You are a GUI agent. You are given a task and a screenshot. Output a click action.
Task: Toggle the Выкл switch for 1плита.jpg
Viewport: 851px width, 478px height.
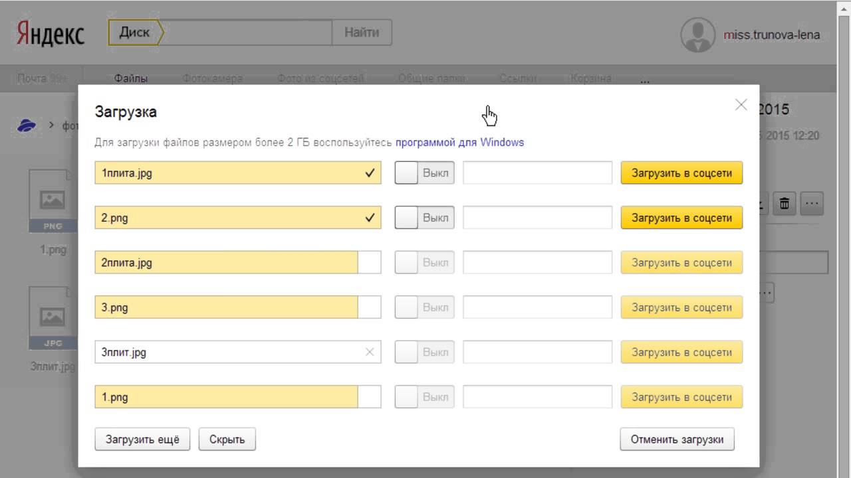point(424,173)
